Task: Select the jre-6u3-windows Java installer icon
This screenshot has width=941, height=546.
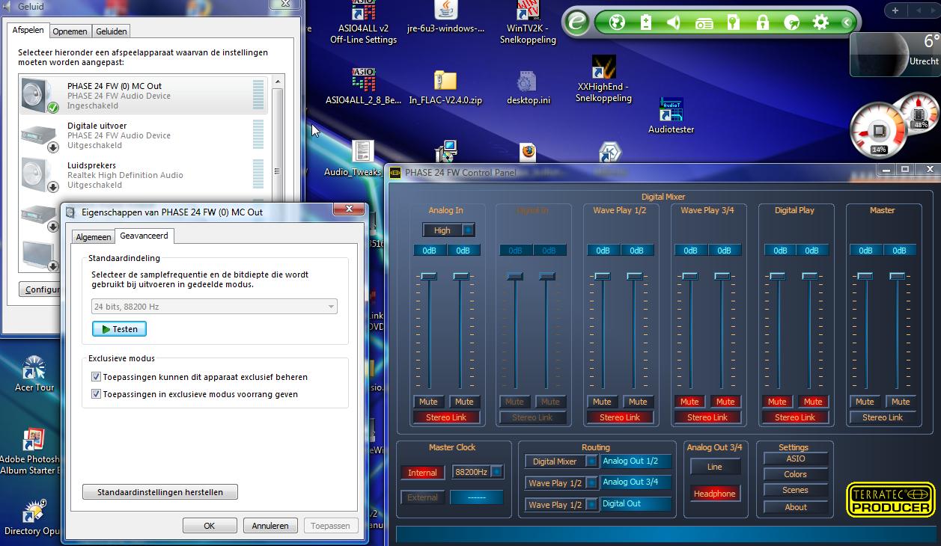Action: coord(445,19)
